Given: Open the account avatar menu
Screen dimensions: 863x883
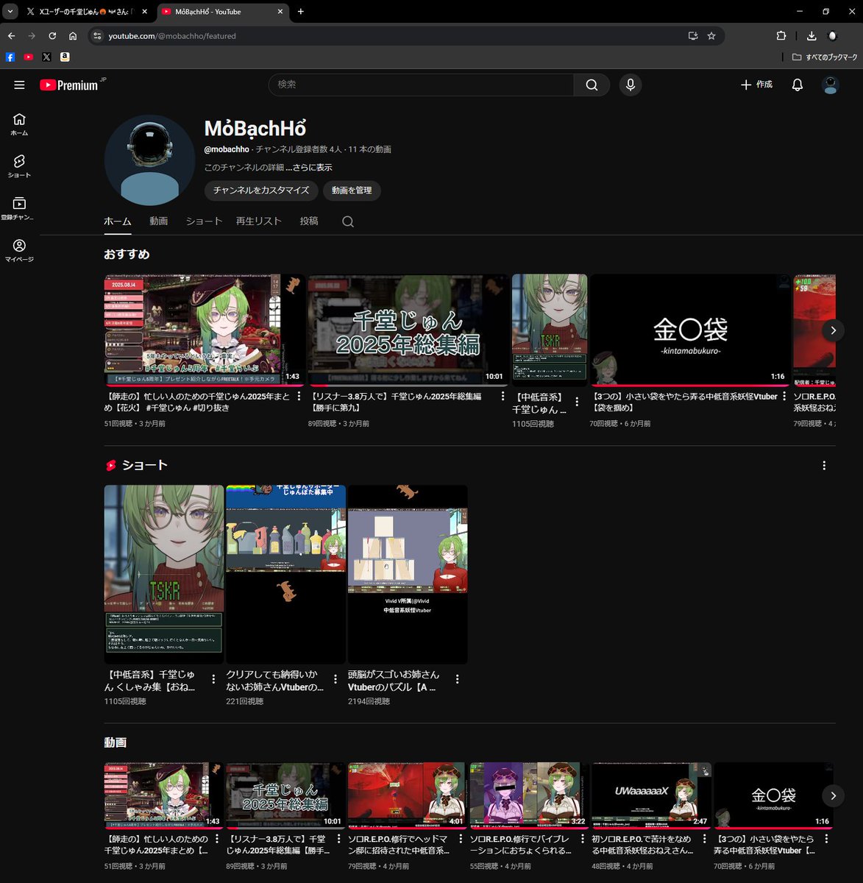Looking at the screenshot, I should click(831, 85).
